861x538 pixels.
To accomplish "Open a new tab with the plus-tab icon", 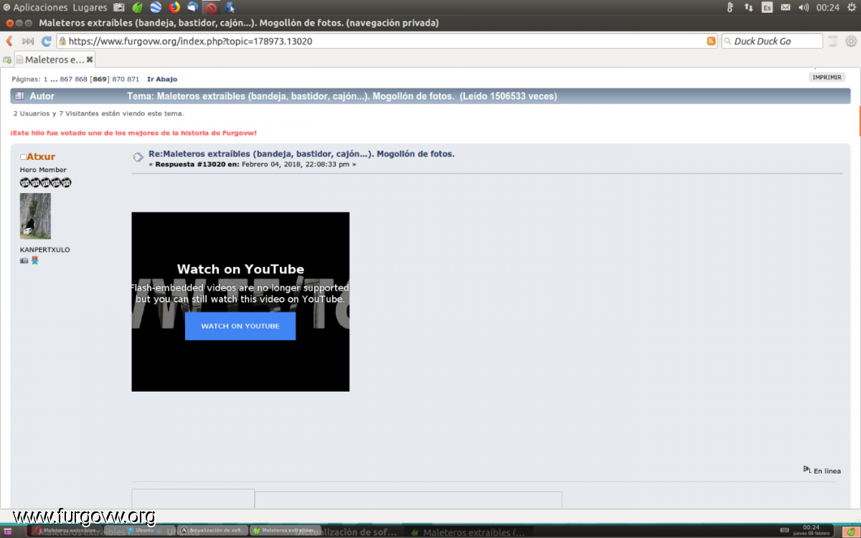I will pos(7,60).
